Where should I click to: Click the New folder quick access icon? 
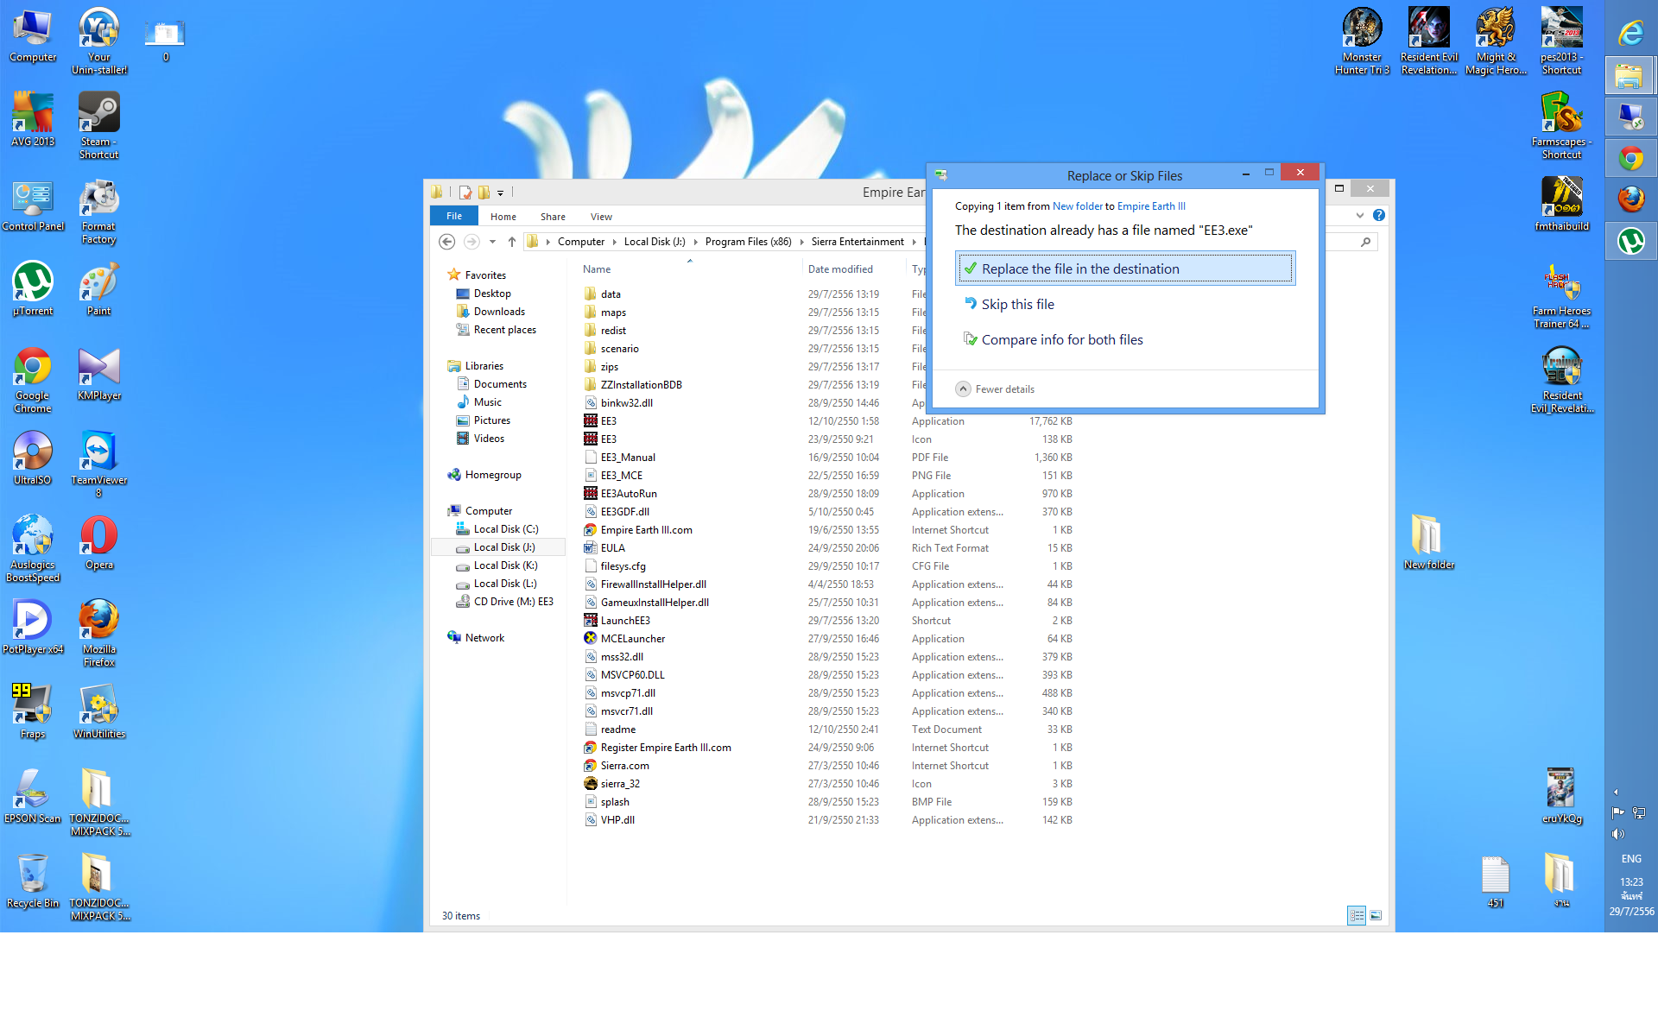tap(484, 192)
